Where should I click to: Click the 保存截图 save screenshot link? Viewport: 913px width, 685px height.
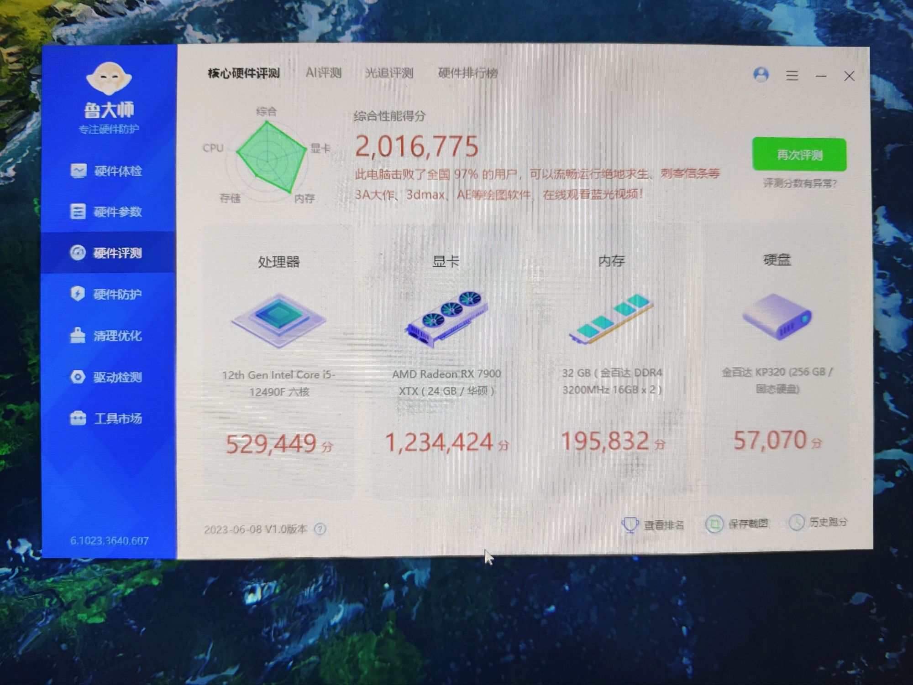748,524
